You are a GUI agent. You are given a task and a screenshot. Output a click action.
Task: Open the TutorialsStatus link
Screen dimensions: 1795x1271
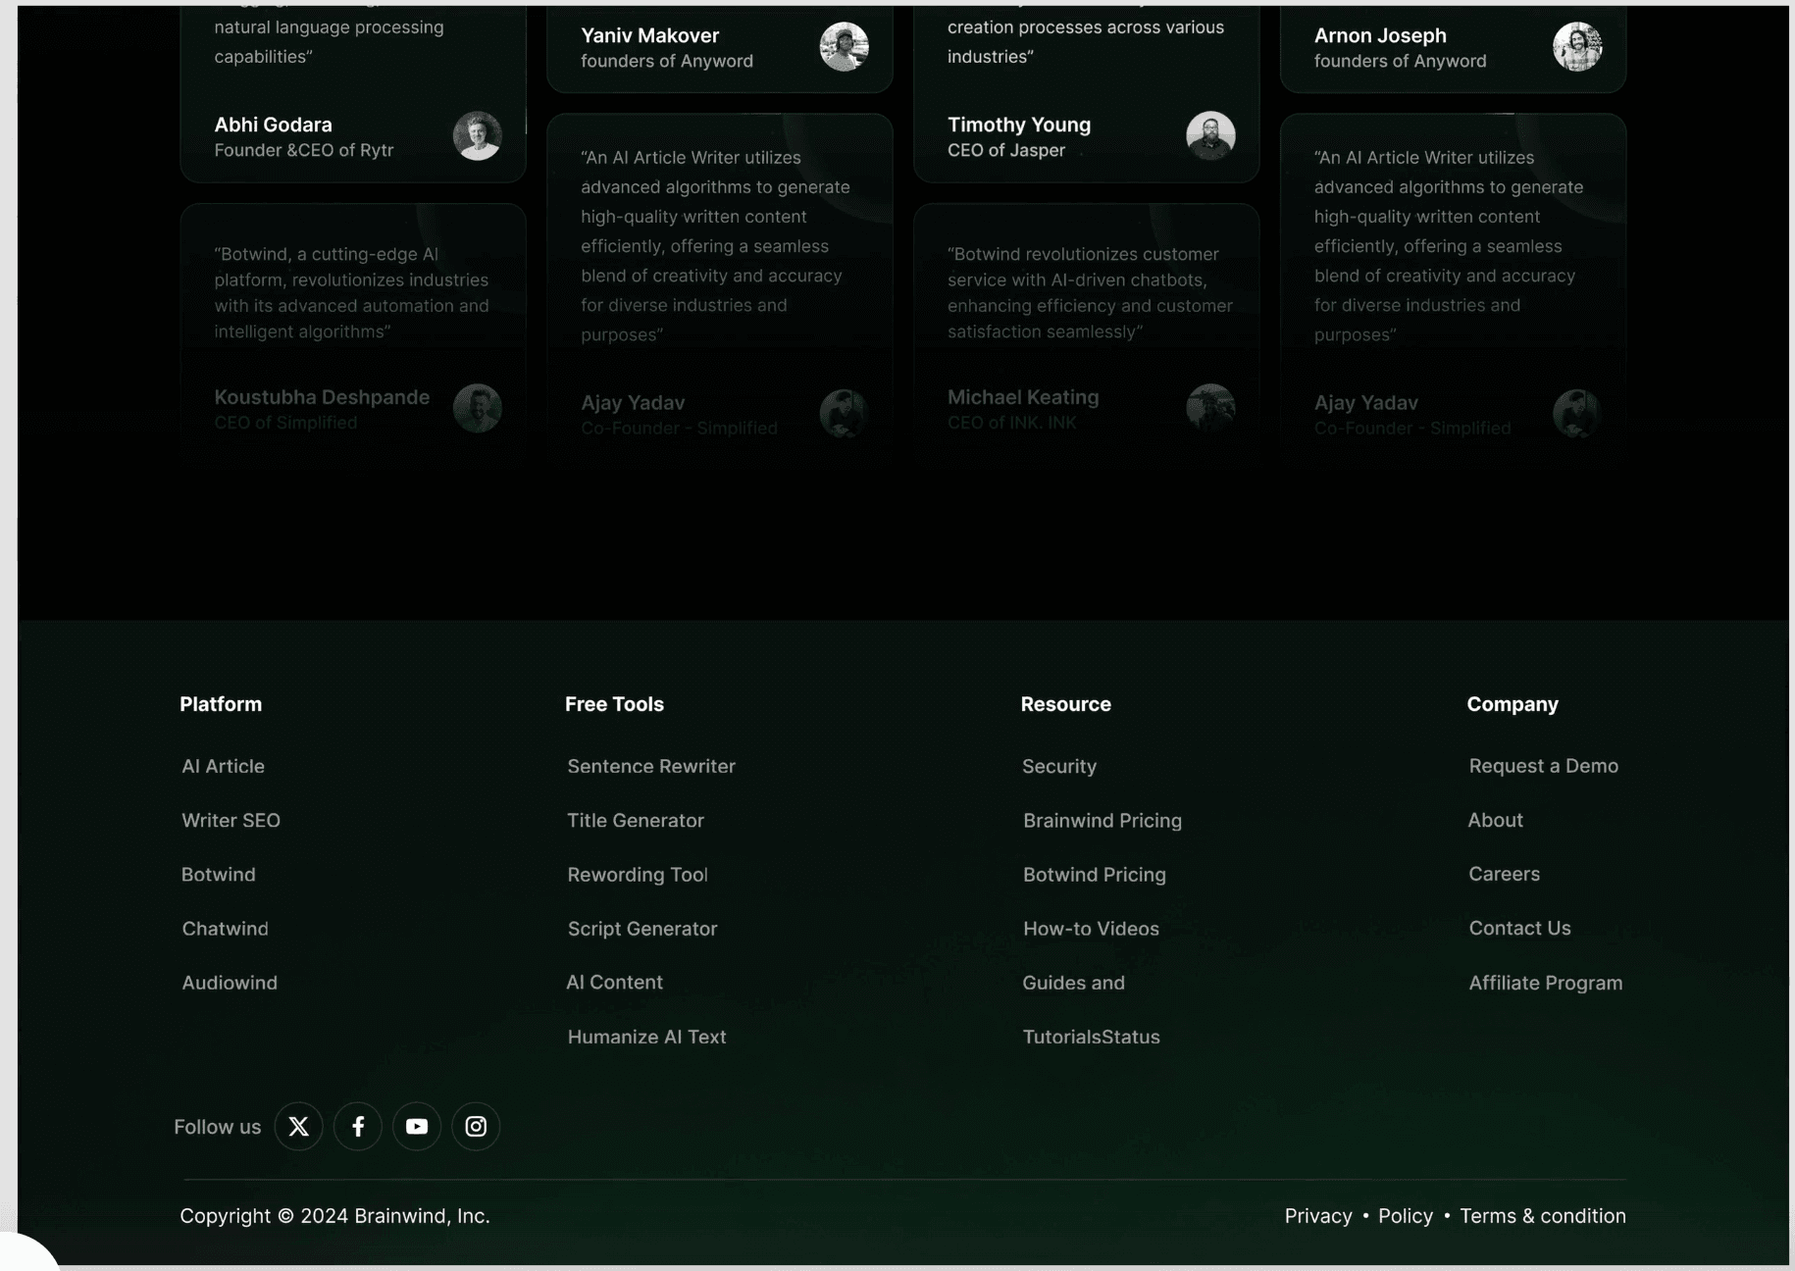pos(1092,1037)
